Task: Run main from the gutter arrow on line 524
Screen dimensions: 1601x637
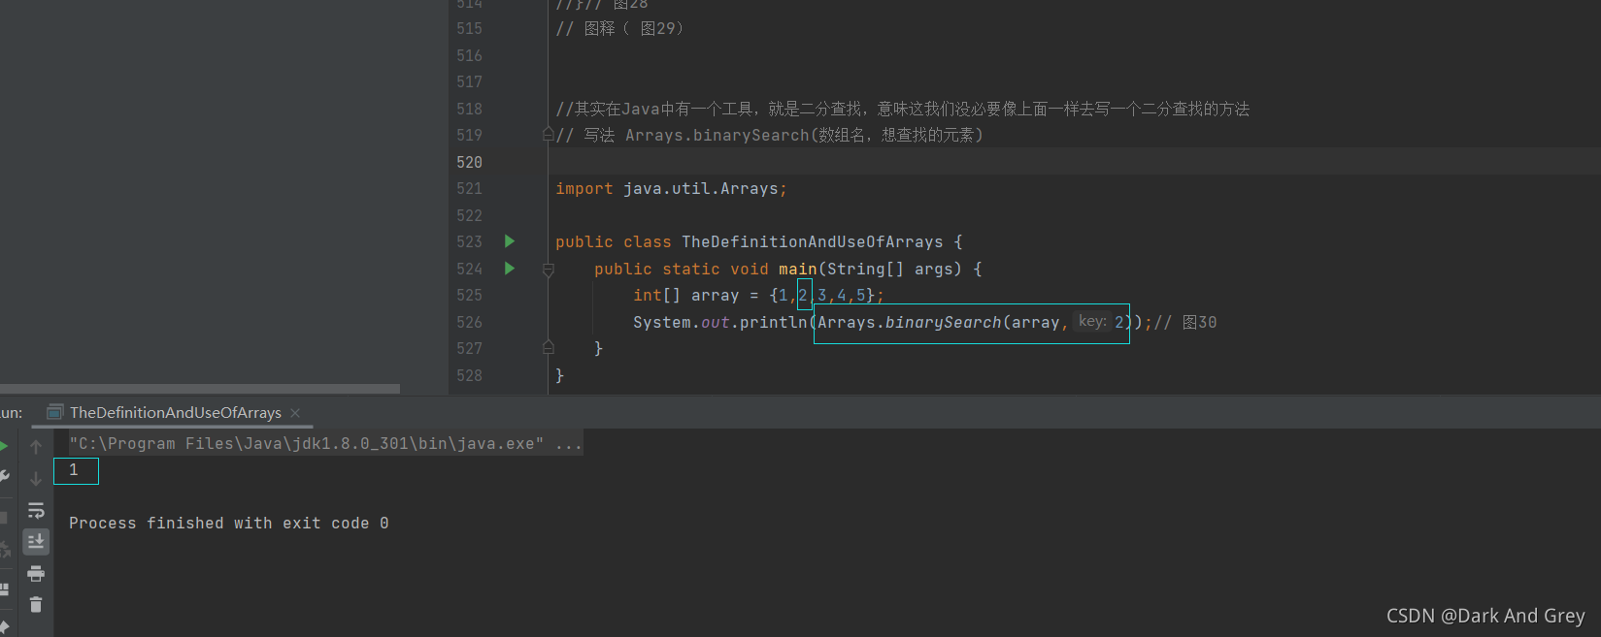Action: [509, 269]
